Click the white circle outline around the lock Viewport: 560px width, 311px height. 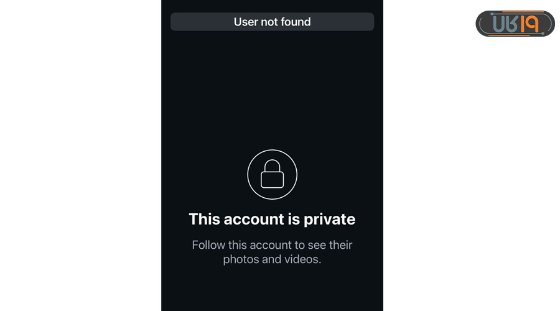coord(272,174)
